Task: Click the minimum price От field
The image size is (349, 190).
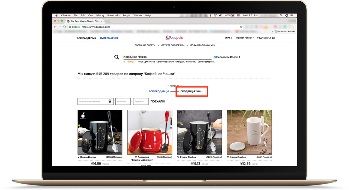Action: tap(123, 101)
